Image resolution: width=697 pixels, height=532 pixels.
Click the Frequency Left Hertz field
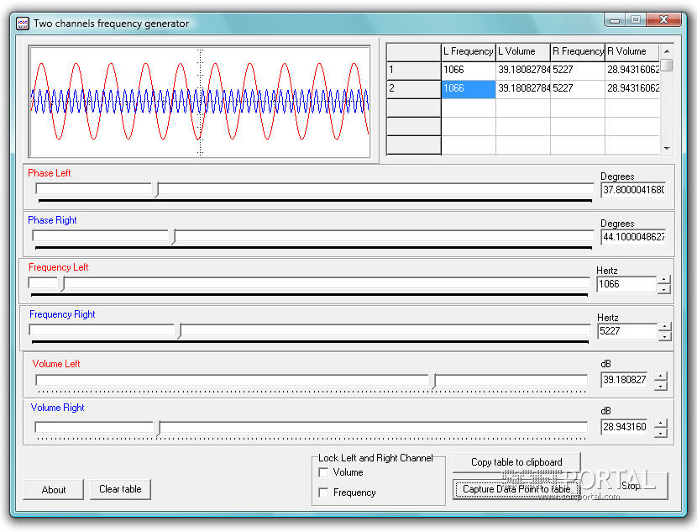626,284
